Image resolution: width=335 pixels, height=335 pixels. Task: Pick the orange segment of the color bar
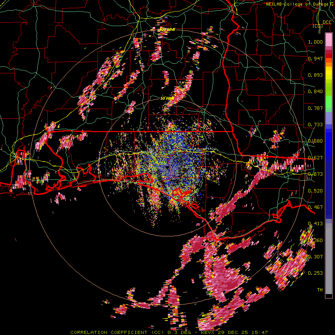329,64
